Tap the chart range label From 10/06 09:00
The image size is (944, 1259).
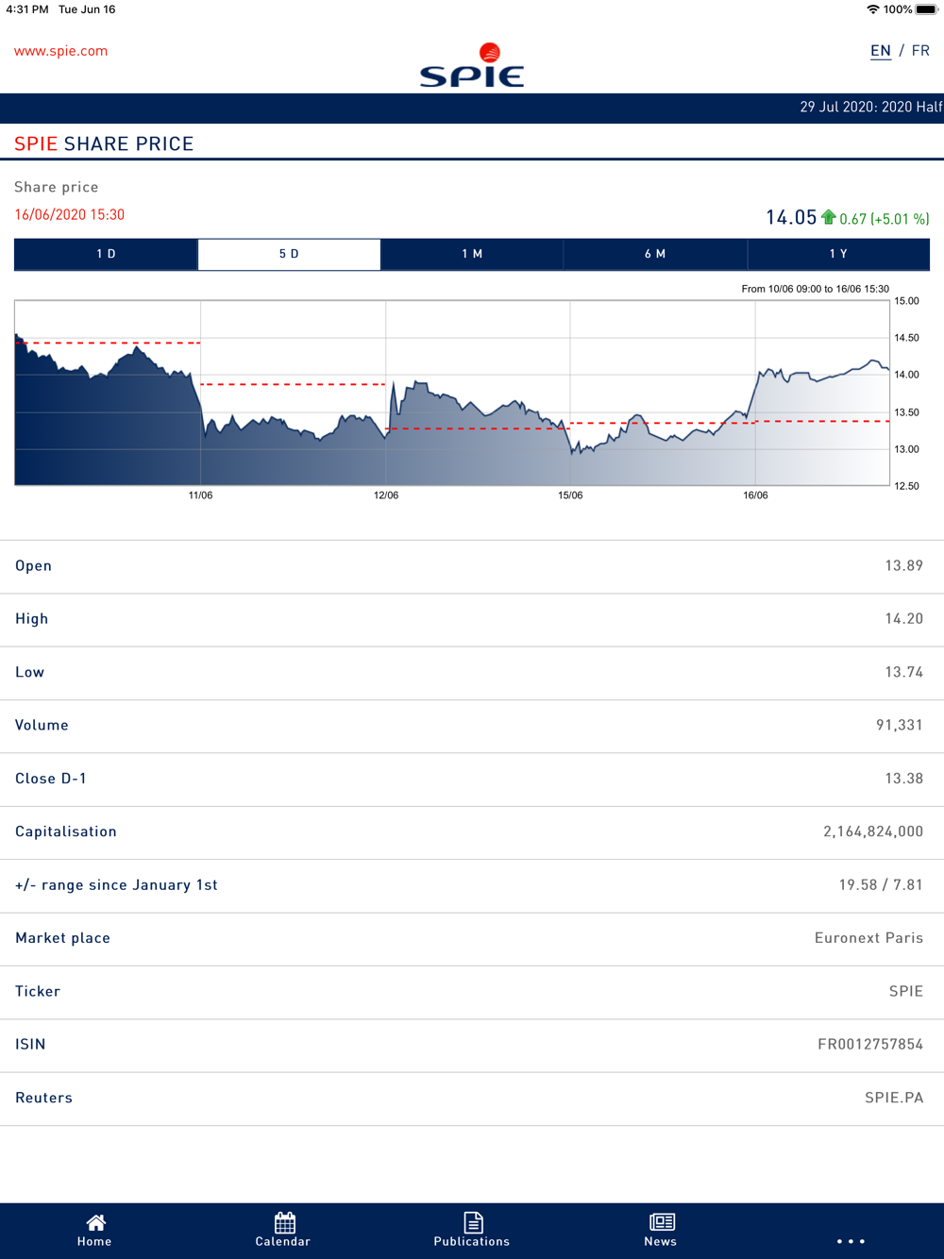[815, 289]
